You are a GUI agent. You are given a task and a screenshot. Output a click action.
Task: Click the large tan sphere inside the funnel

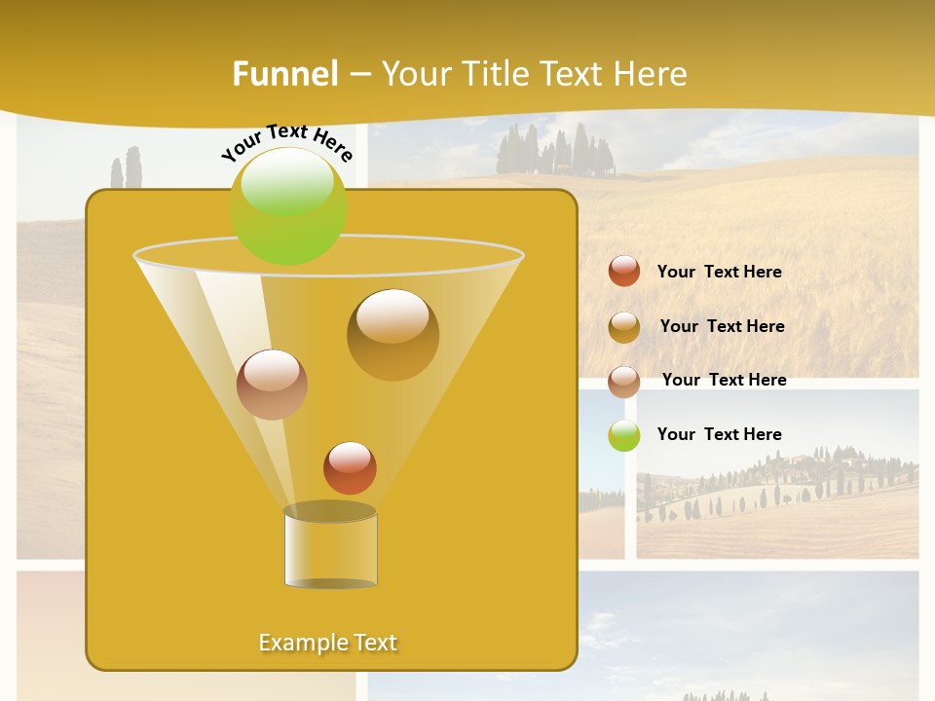point(394,334)
